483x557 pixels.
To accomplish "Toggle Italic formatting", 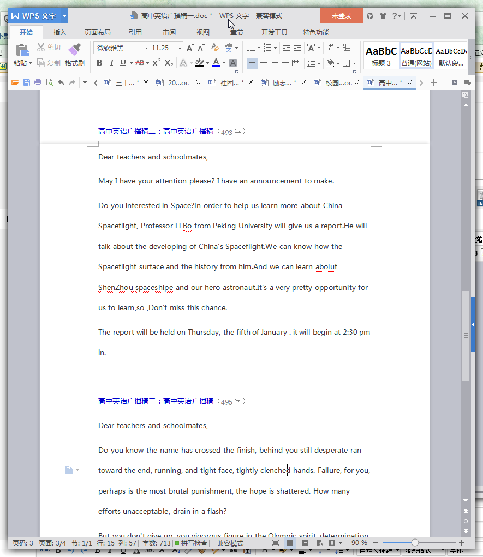I will pyautogui.click(x=111, y=63).
